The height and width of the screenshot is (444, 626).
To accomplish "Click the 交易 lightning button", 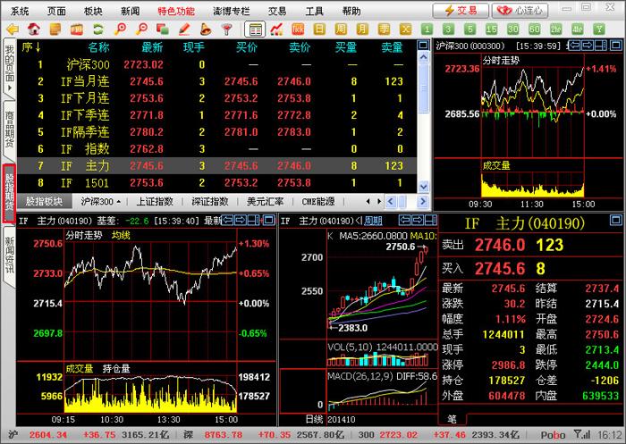I will coord(461,11).
